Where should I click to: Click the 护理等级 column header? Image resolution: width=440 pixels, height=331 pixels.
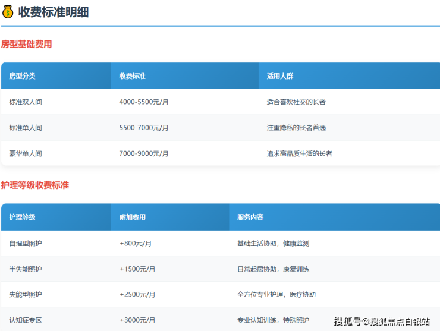[x=22, y=217]
